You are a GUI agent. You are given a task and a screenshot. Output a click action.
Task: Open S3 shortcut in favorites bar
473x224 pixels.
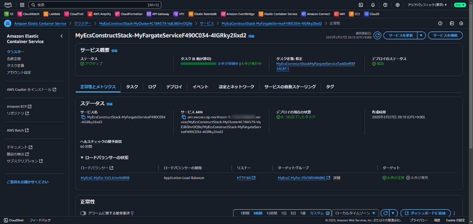coord(9,14)
